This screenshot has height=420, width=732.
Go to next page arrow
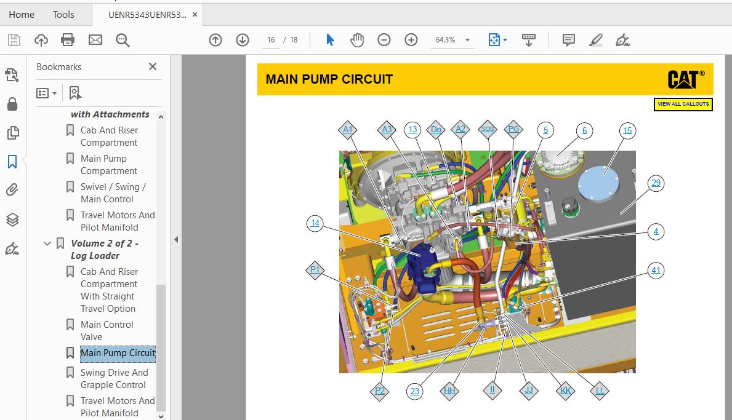click(x=243, y=40)
